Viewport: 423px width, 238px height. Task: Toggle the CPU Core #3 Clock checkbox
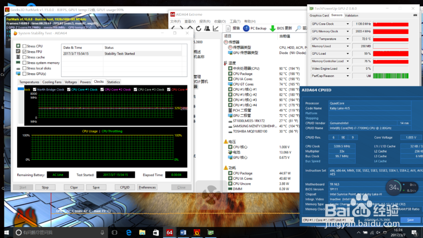click(135, 90)
